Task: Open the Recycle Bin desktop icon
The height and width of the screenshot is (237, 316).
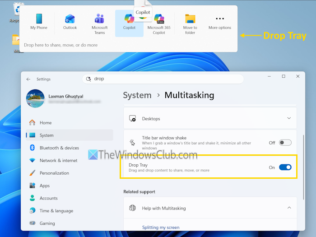Action: tap(17, 12)
